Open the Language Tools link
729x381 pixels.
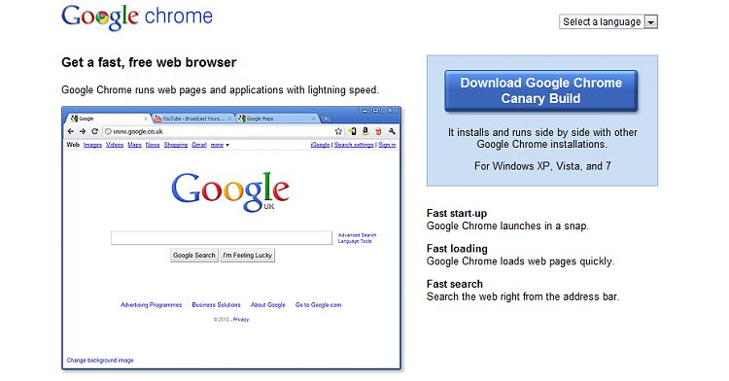355,241
